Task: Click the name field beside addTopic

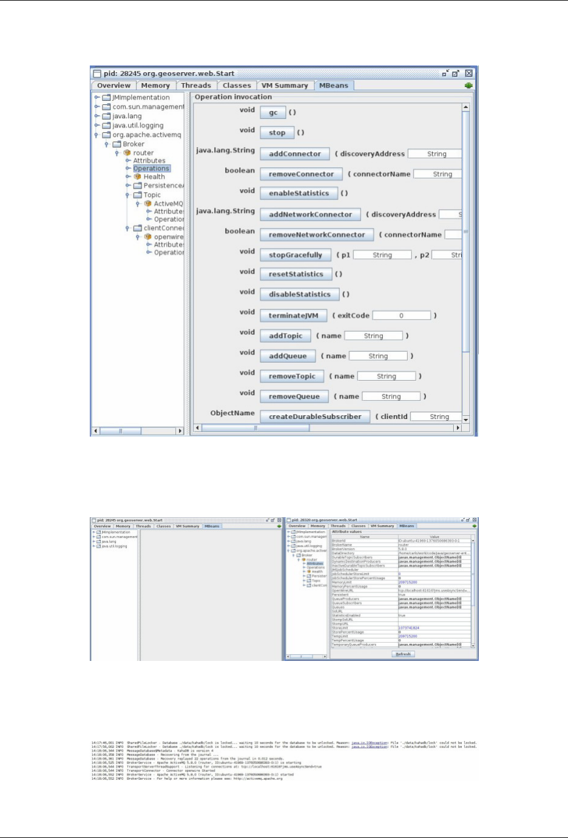Action: [373, 336]
